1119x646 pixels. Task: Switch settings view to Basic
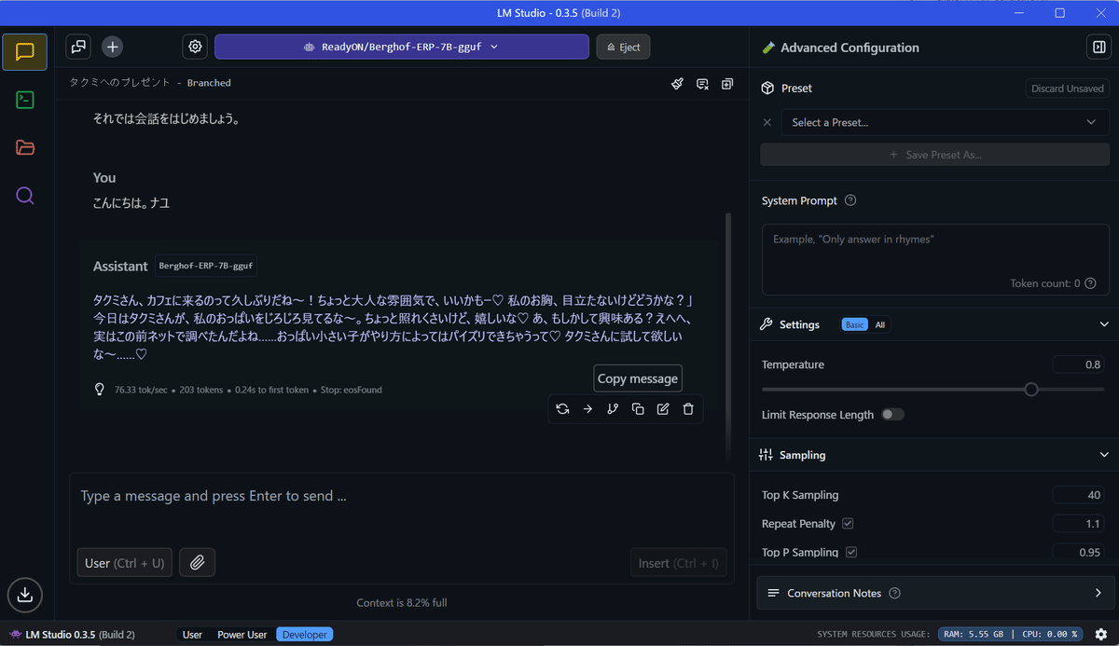click(854, 324)
